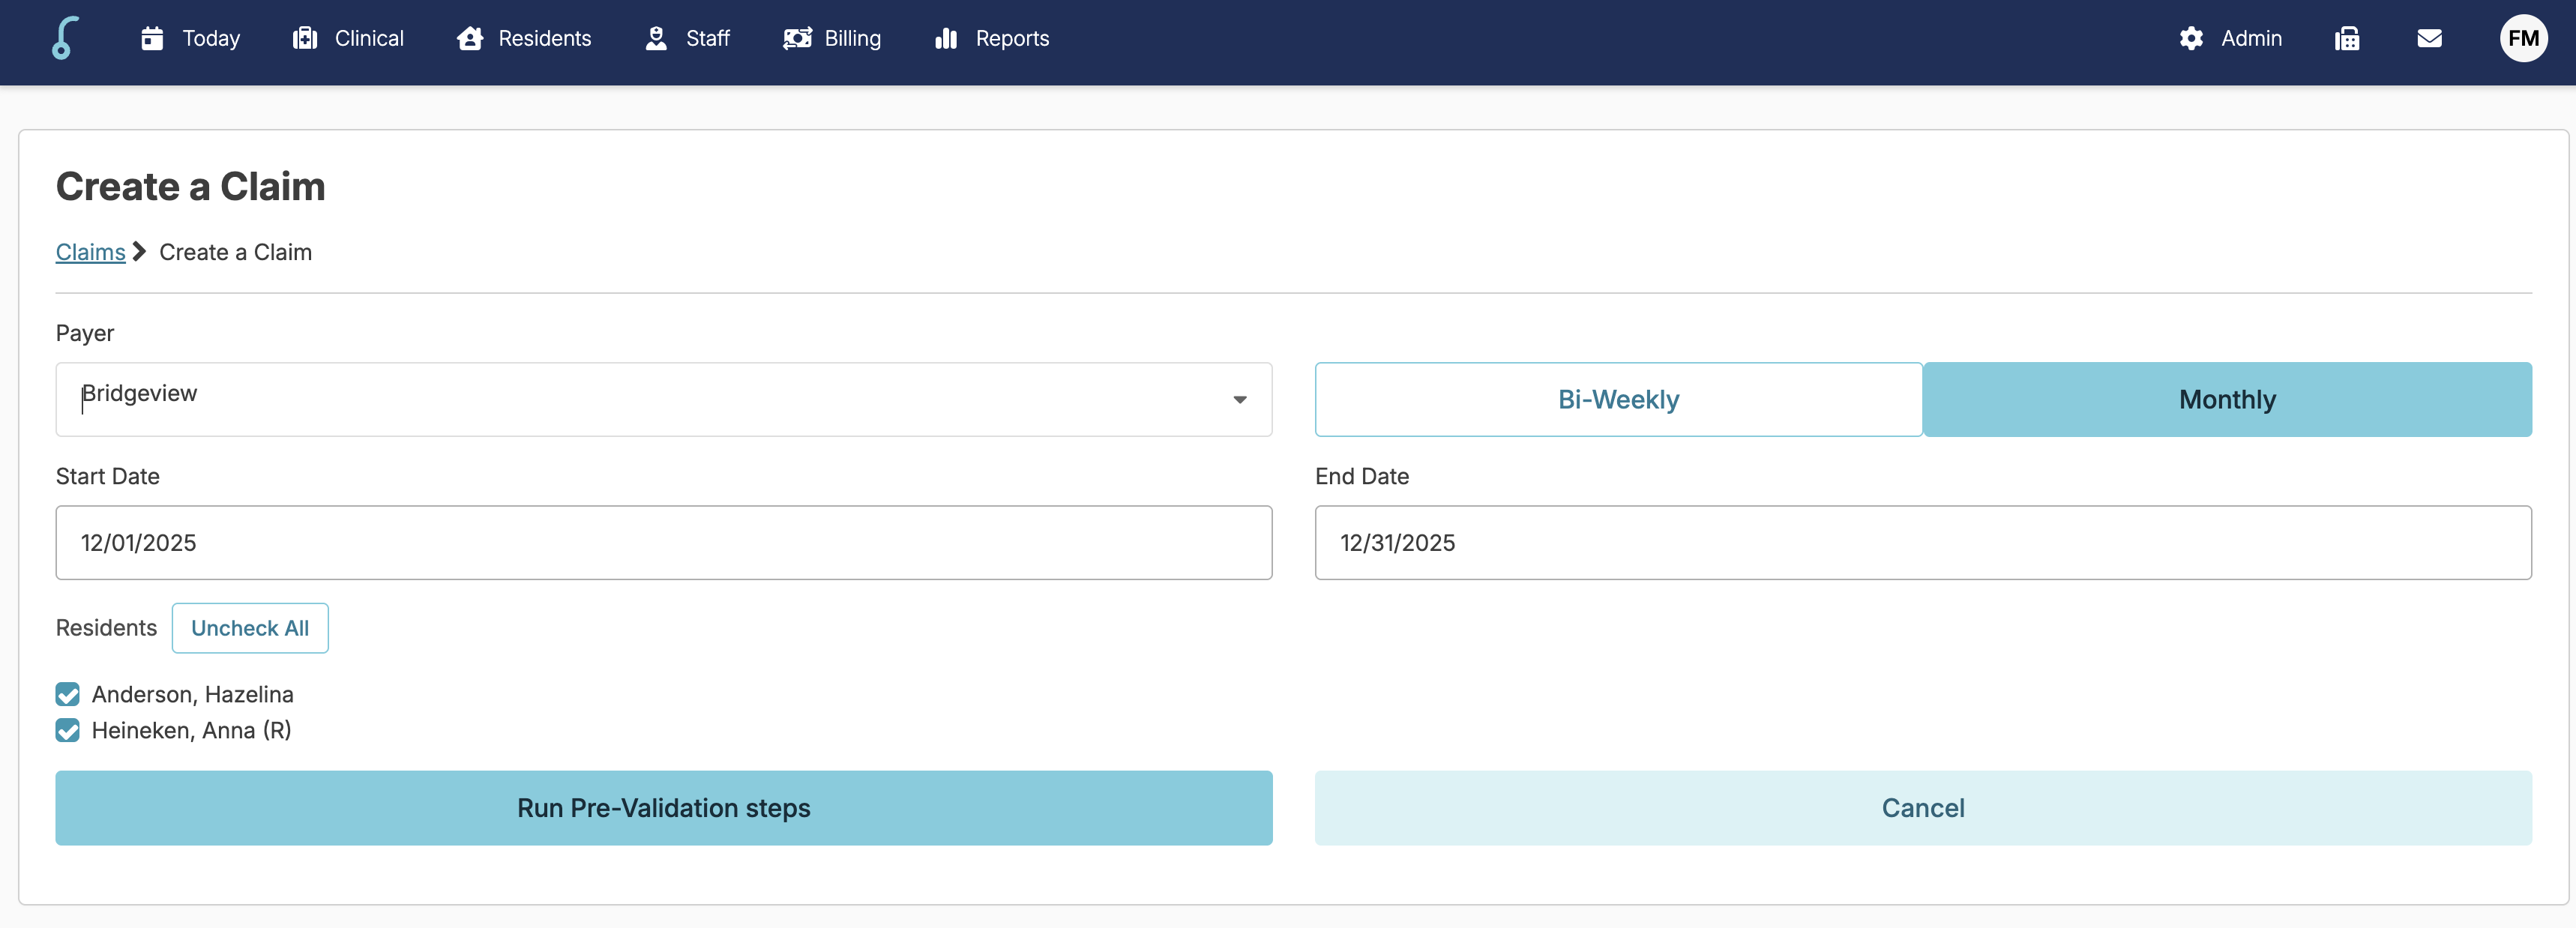This screenshot has height=928, width=2576.
Task: Click the Staff person icon
Action: coord(656,38)
